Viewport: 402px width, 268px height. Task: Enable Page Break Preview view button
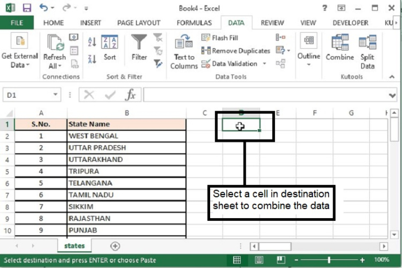[x=281, y=260]
